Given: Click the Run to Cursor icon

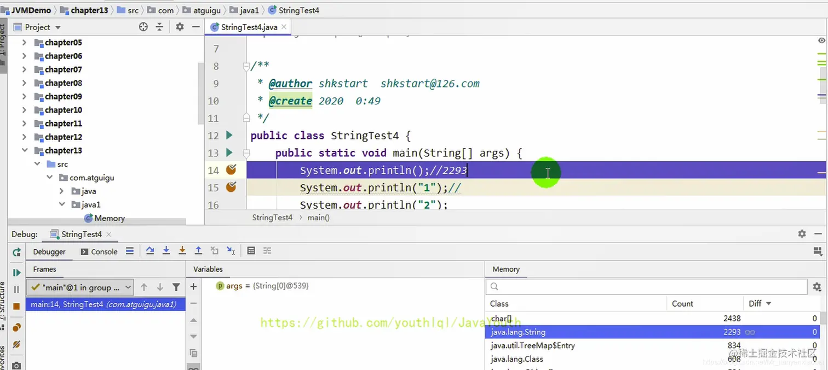Looking at the screenshot, I should (231, 251).
